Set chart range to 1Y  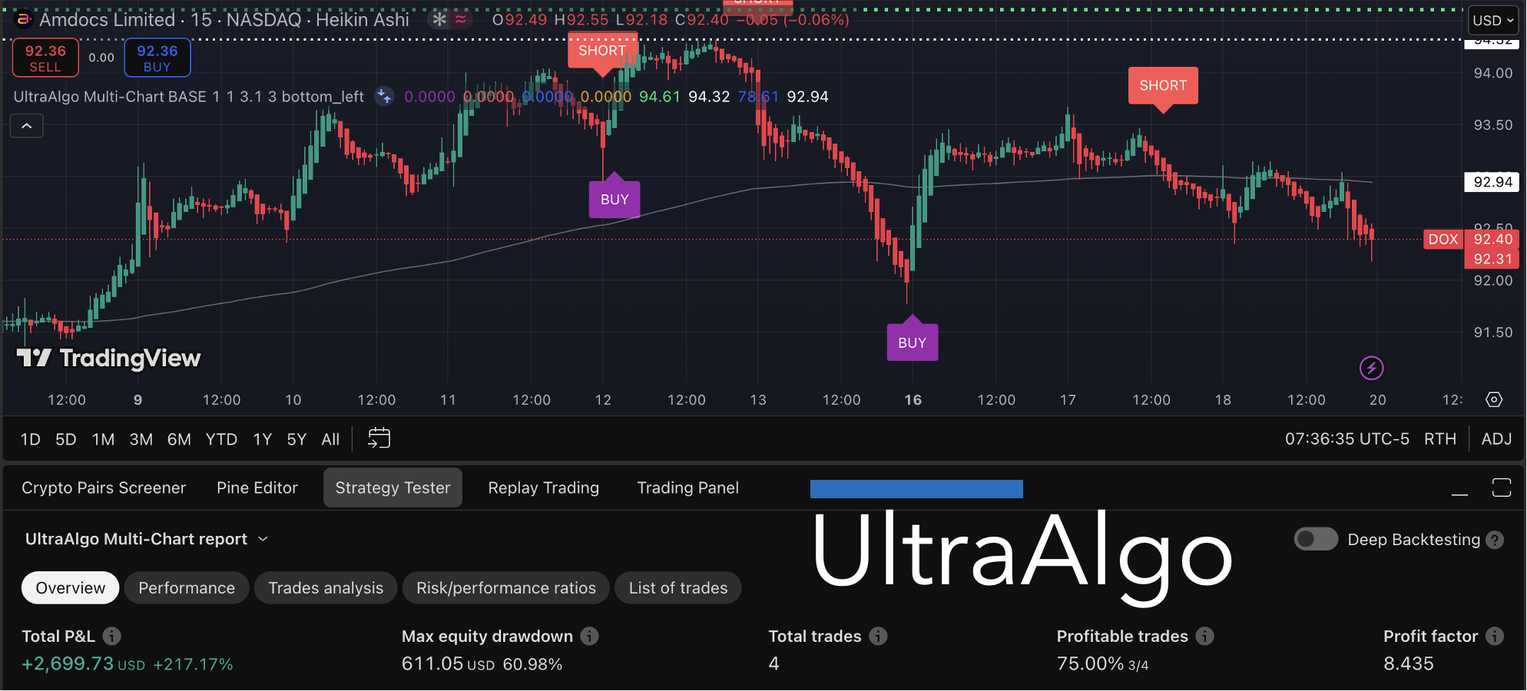[x=263, y=439]
